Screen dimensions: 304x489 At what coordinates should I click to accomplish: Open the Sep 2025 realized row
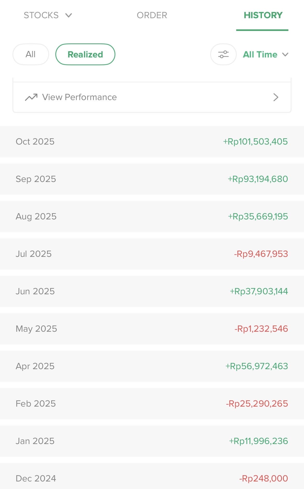coord(152,179)
